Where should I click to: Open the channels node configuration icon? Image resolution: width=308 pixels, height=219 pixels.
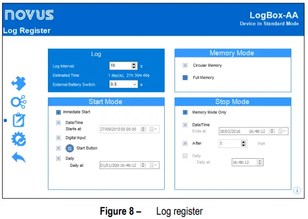point(18,102)
